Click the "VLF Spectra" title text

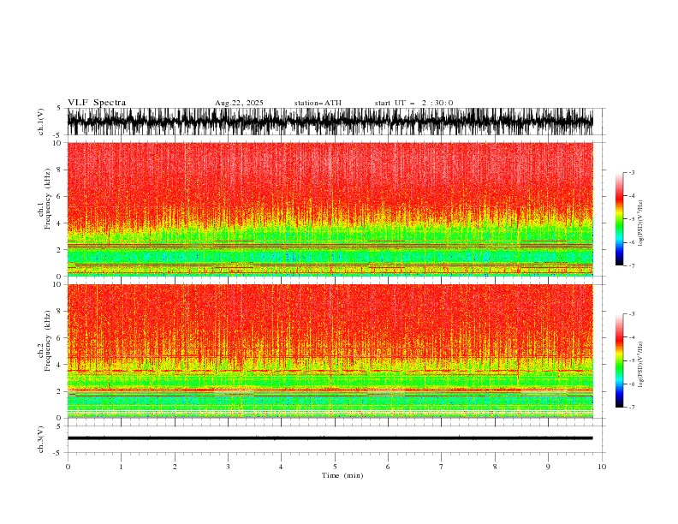click(97, 103)
